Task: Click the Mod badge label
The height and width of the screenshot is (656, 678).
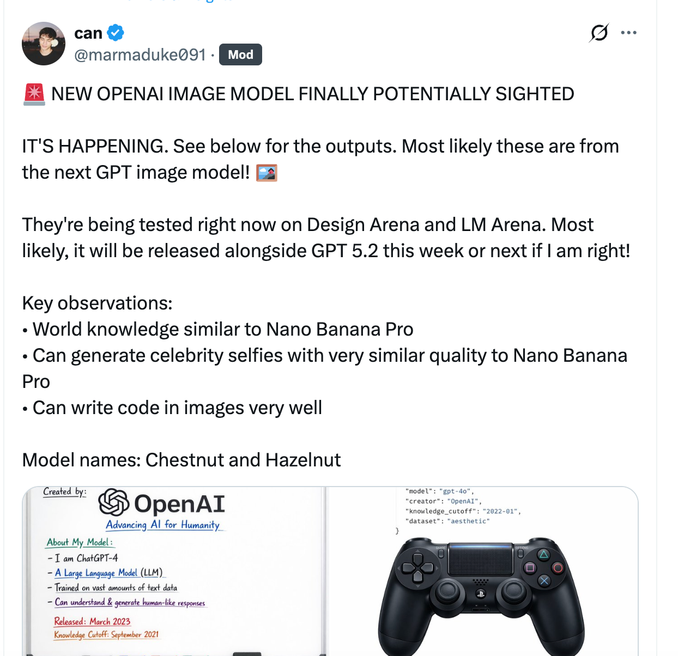Action: pos(240,54)
